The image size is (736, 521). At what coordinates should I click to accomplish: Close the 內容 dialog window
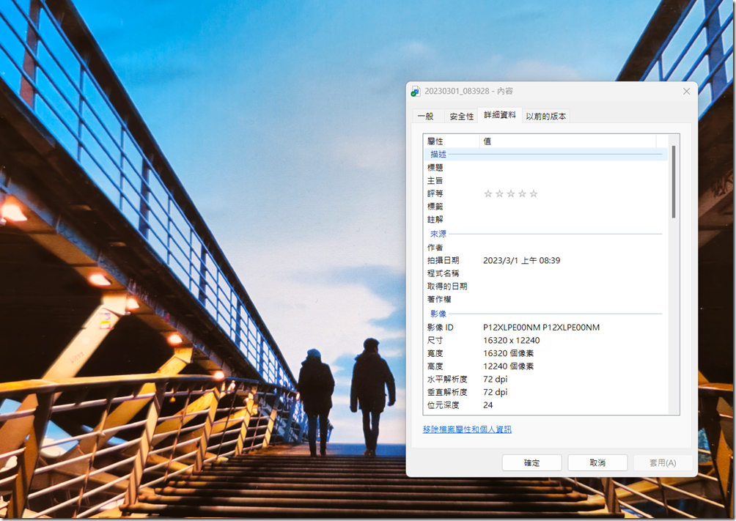(686, 91)
